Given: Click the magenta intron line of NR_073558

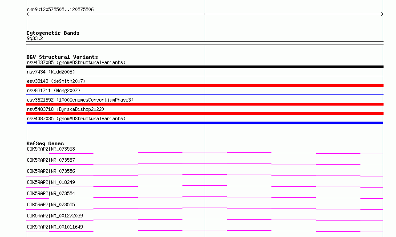Looking at the screenshot, I should [x=205, y=152].
